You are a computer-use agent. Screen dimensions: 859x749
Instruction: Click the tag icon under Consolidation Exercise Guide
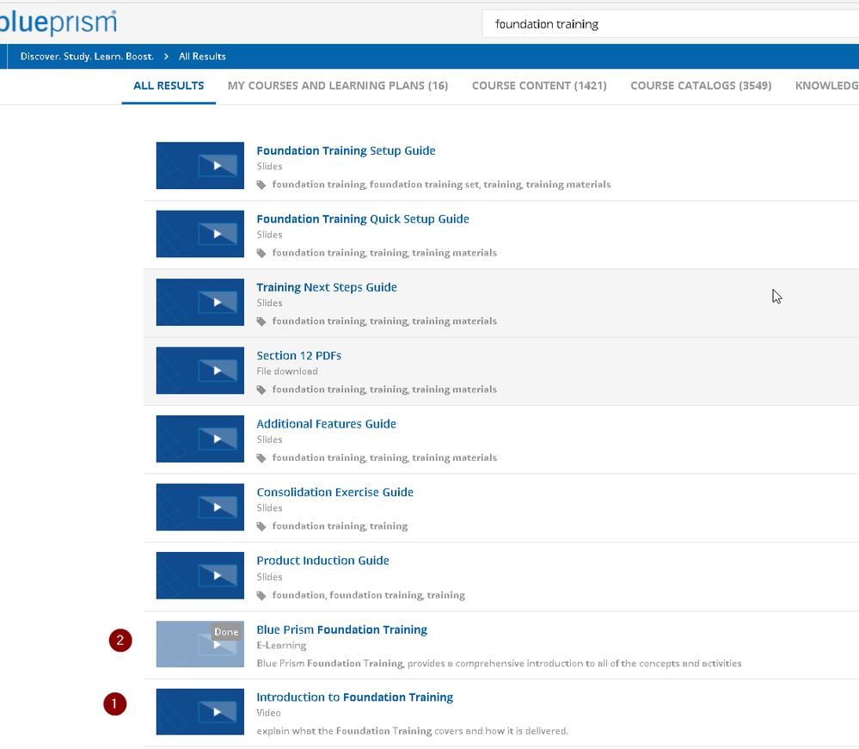(261, 526)
